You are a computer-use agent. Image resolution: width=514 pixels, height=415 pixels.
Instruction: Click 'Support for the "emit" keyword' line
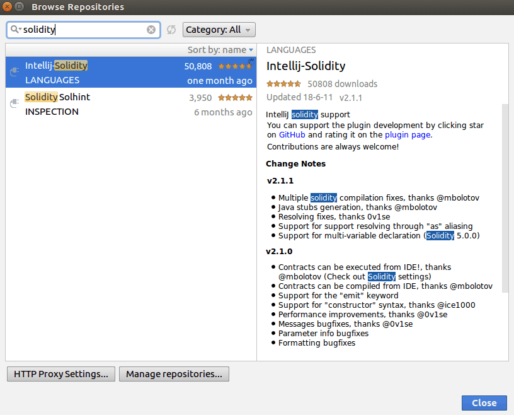tap(338, 296)
